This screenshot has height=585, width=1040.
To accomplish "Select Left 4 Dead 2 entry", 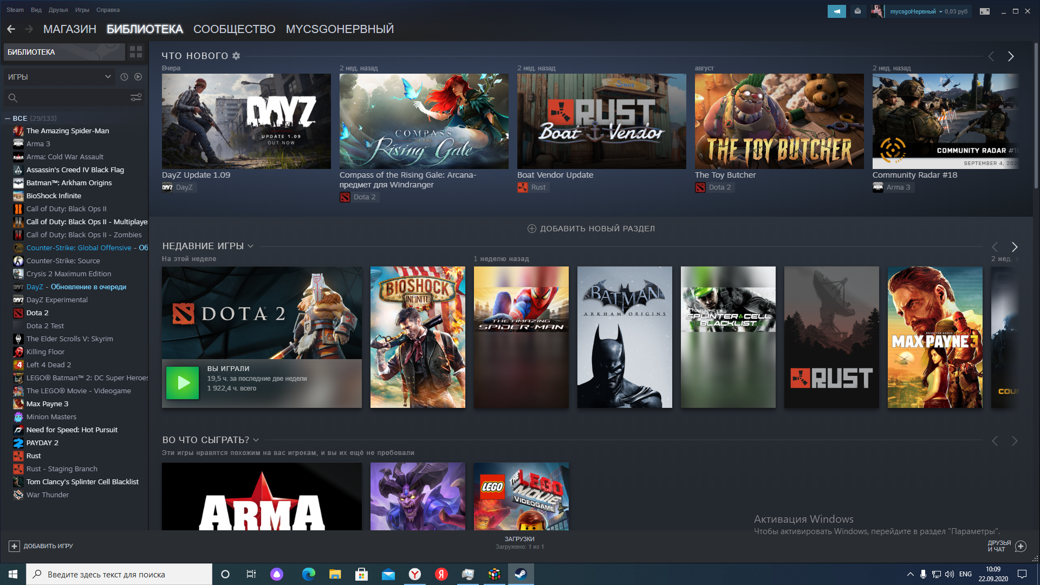I will tap(80, 365).
